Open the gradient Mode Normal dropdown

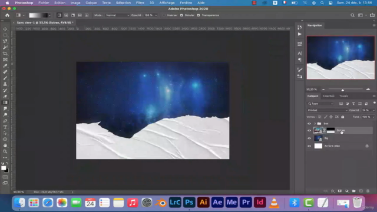tap(117, 15)
